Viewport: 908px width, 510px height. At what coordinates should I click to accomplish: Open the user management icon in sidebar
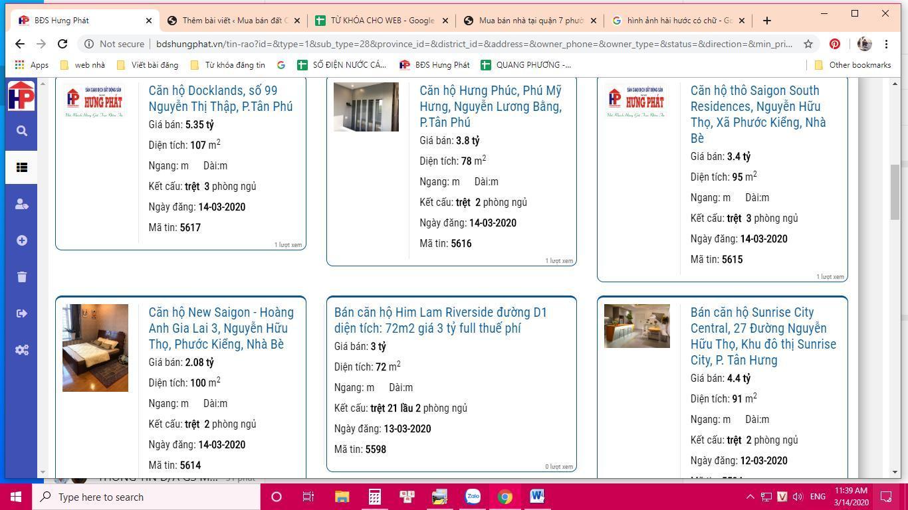(x=21, y=205)
